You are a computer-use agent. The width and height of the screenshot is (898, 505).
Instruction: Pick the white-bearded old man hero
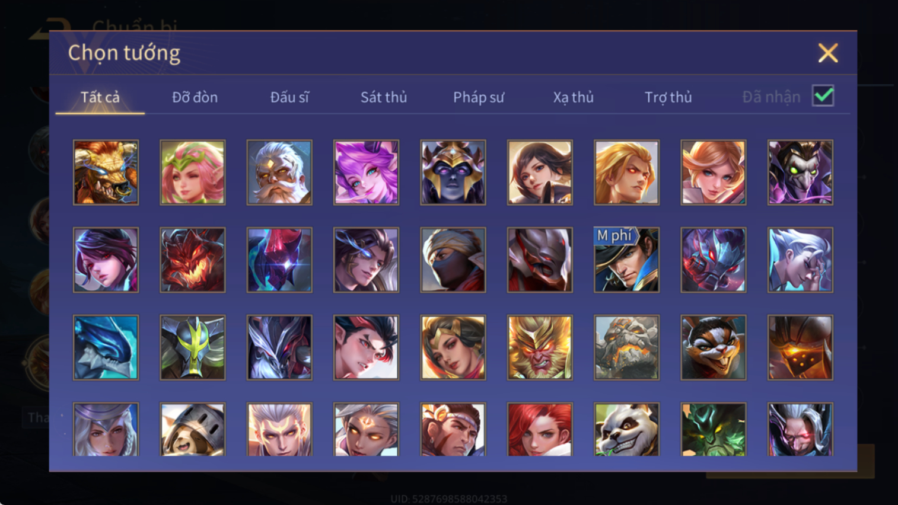(x=279, y=172)
